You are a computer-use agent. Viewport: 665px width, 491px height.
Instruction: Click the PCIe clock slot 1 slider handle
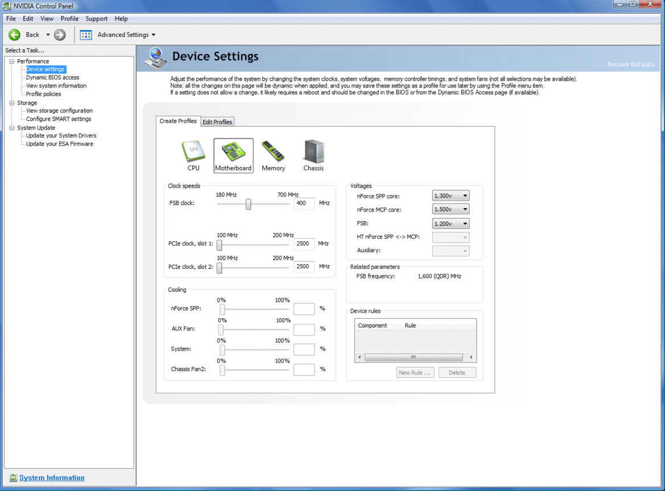(219, 245)
